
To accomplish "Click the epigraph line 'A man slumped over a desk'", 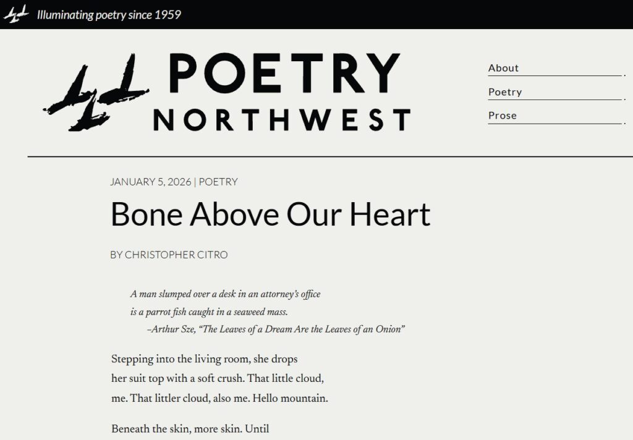I will point(225,294).
